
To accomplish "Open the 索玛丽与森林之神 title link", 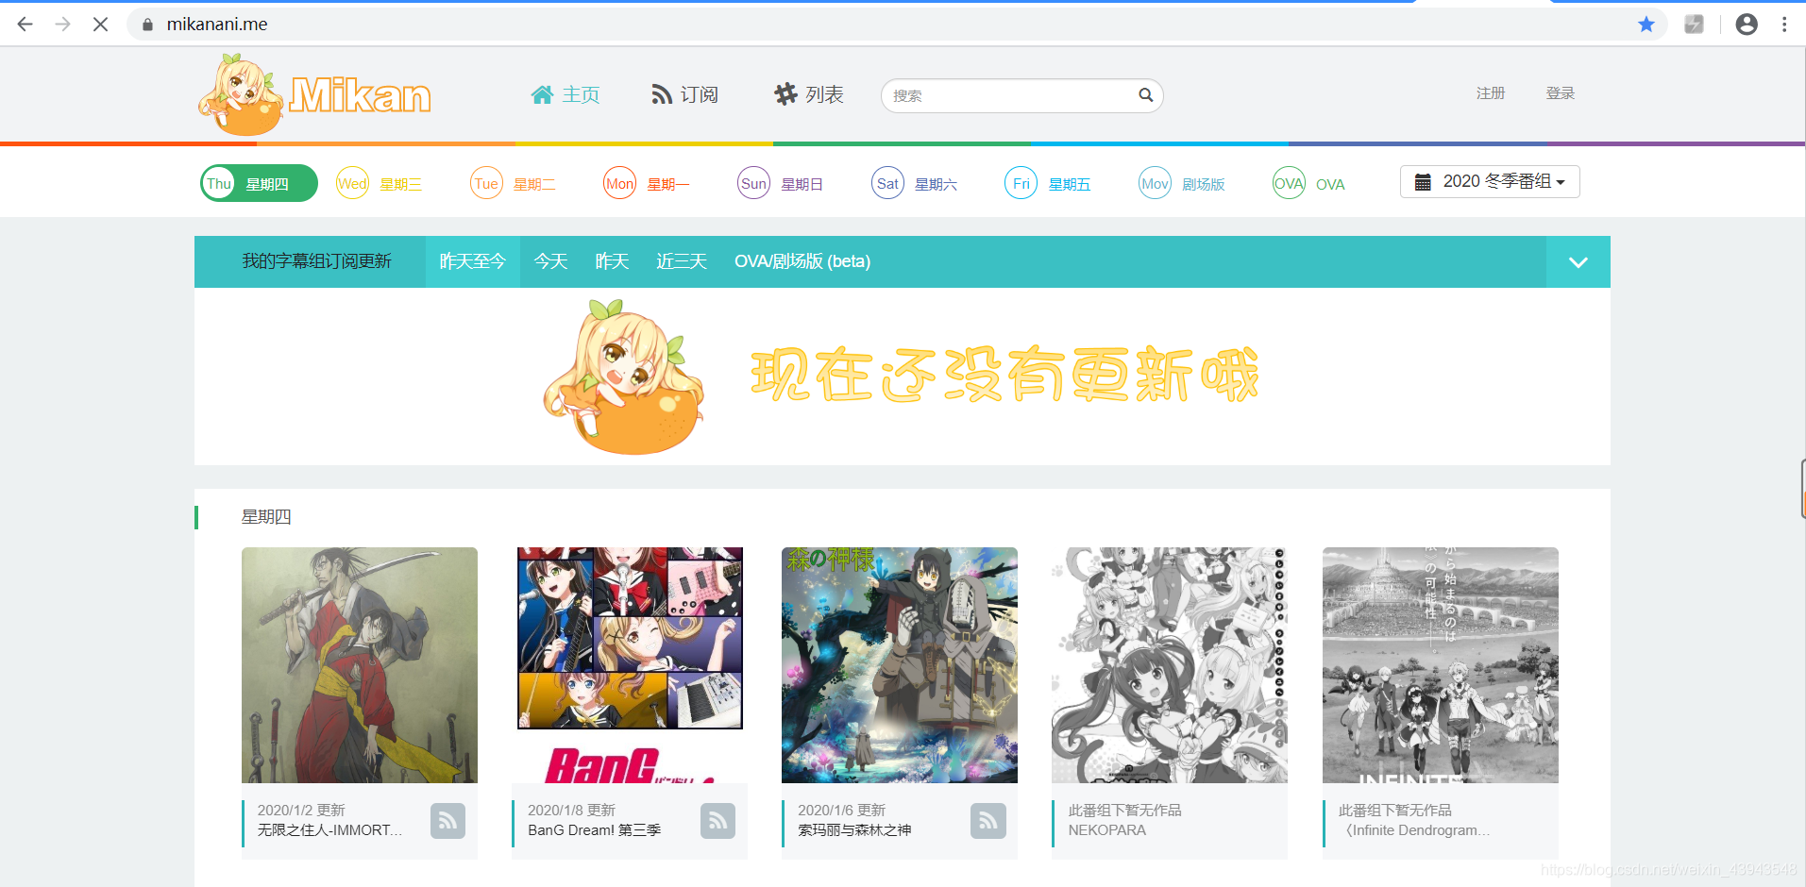I will pos(854,830).
